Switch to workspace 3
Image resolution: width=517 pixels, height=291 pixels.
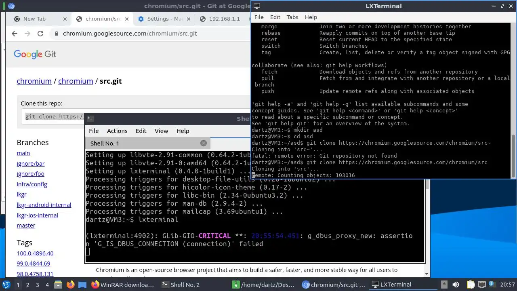38,285
